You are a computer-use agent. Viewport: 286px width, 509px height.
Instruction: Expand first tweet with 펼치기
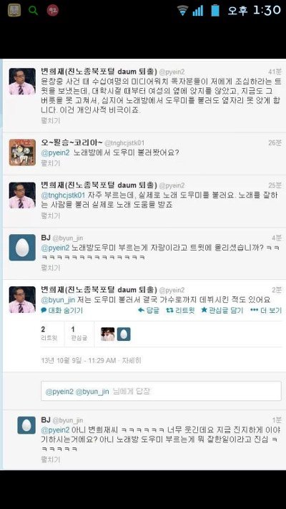point(51,121)
